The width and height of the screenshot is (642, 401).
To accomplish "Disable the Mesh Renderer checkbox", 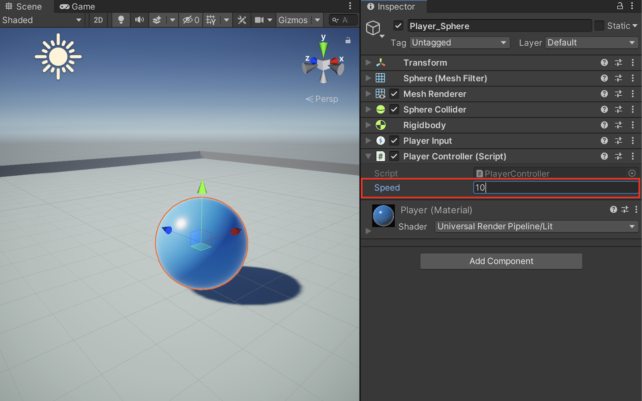I will [x=394, y=94].
